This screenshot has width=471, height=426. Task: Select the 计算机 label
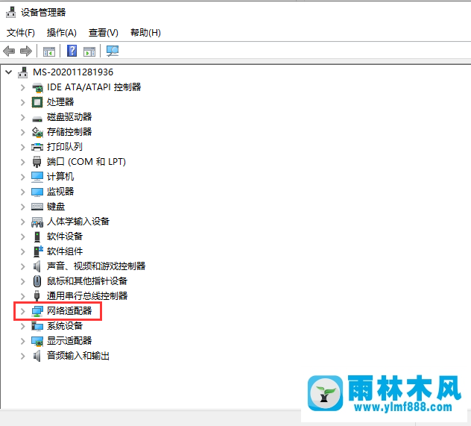pos(60,177)
